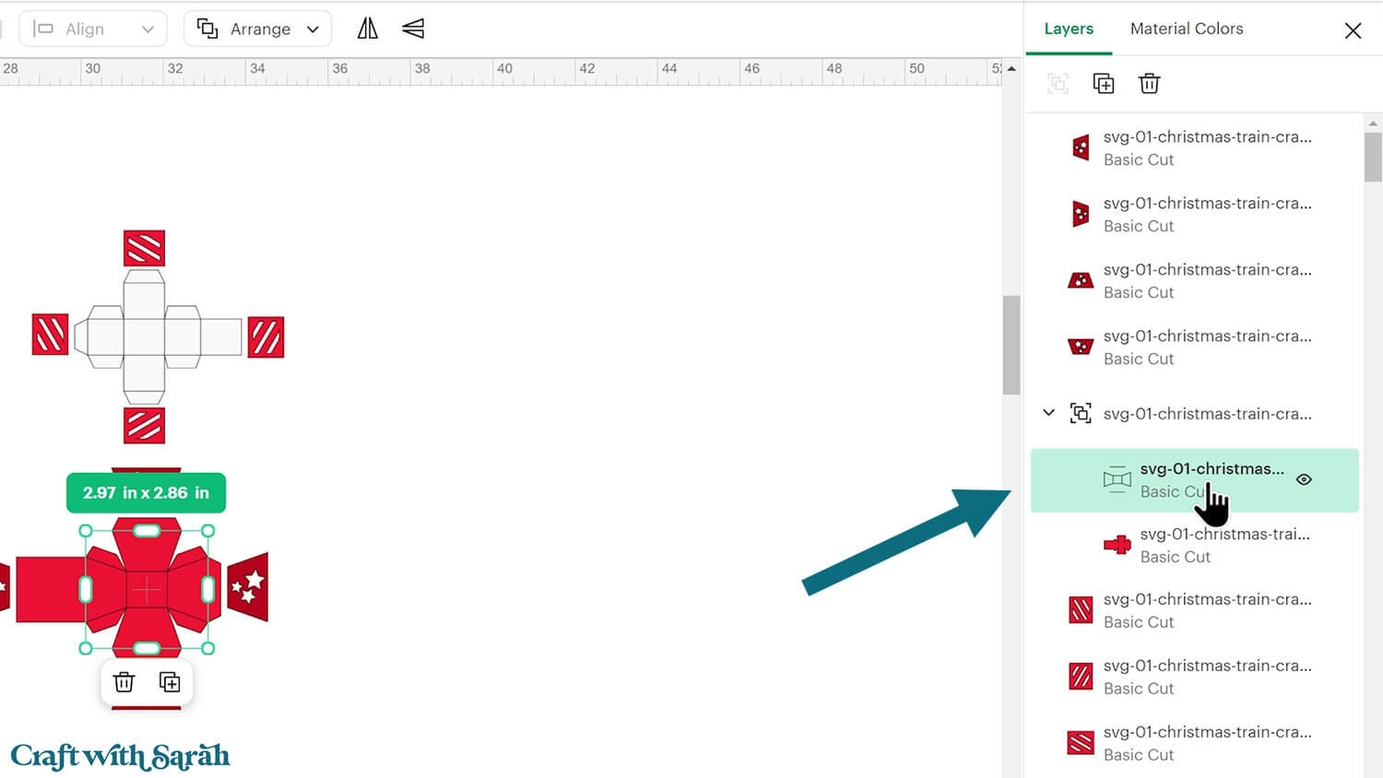Click the red striped square right of white box net
The width and height of the screenshot is (1383, 778).
[x=266, y=336]
